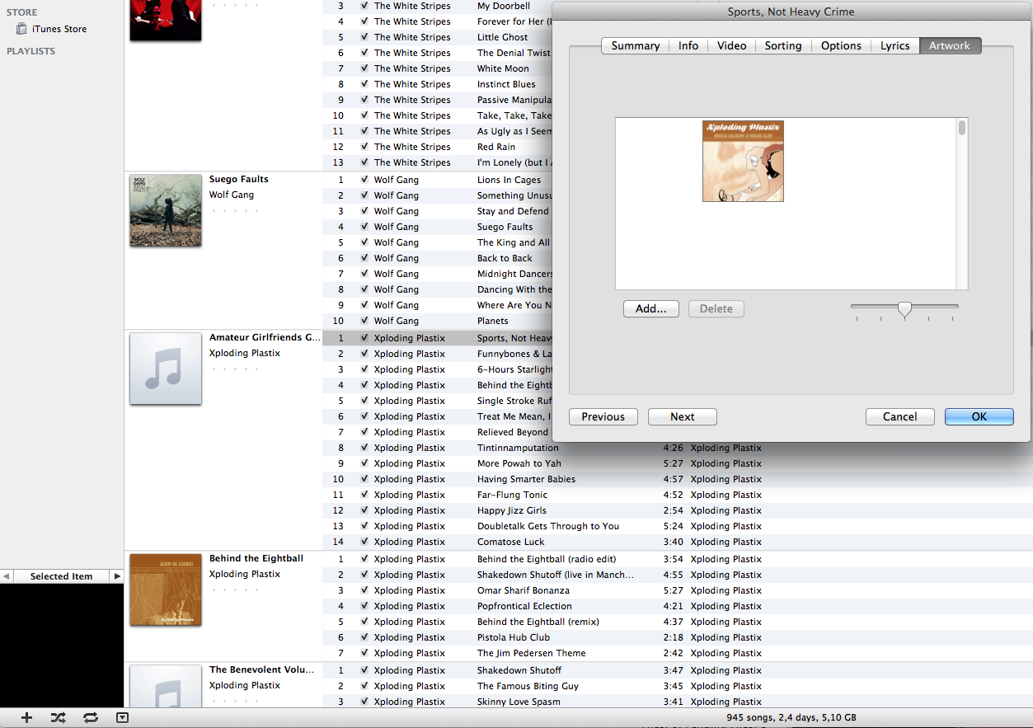Uncheck the My Doorbell track checkbox
Viewport: 1033px width, 728px height.
(364, 6)
